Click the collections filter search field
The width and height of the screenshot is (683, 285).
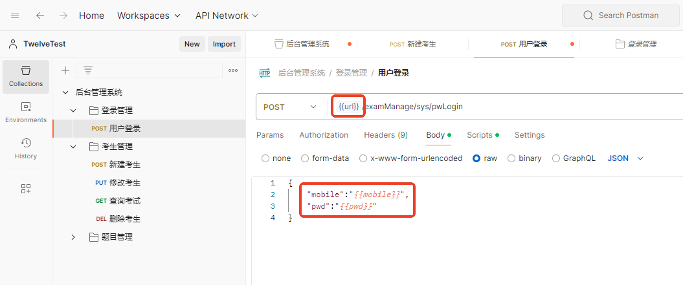tap(150, 70)
